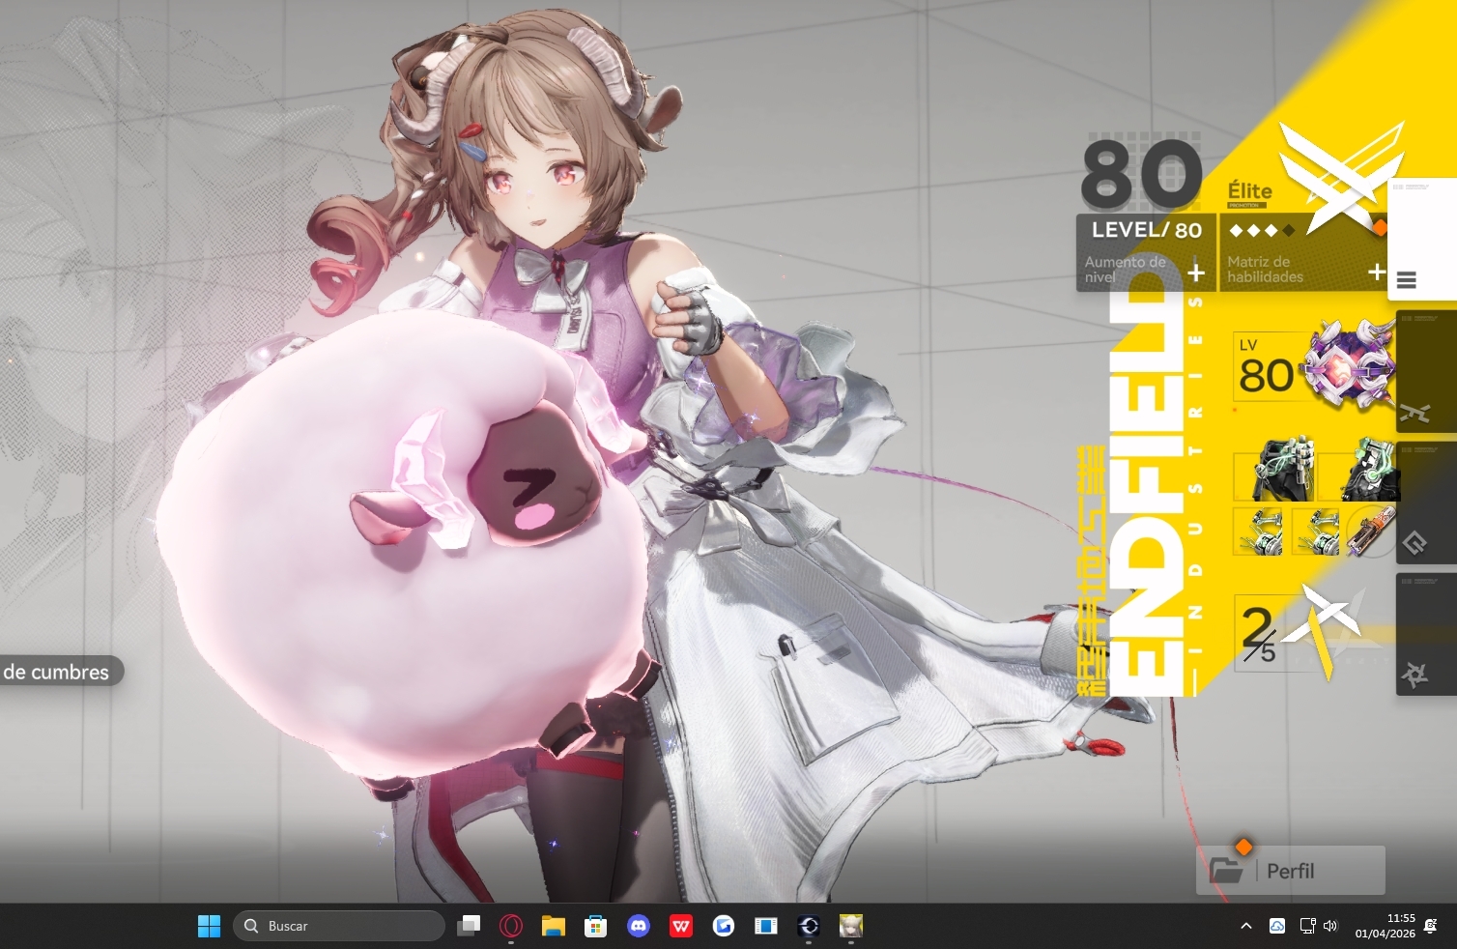This screenshot has height=949, width=1457.
Task: Switch to the shuriken-emblem side tab
Action: [x=1426, y=634]
